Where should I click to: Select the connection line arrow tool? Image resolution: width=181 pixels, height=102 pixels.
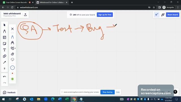(5, 62)
